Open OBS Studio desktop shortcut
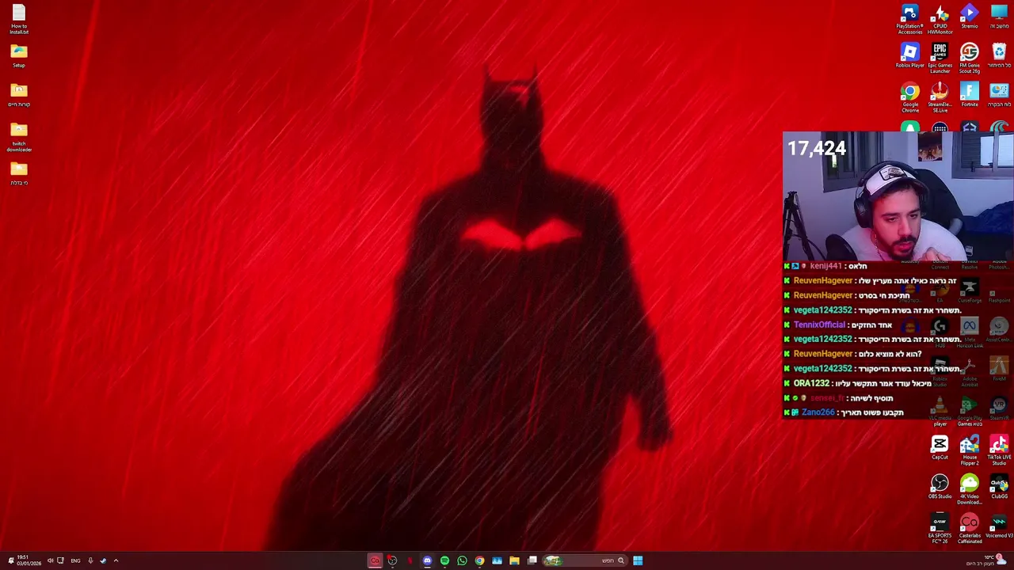 pos(940,487)
